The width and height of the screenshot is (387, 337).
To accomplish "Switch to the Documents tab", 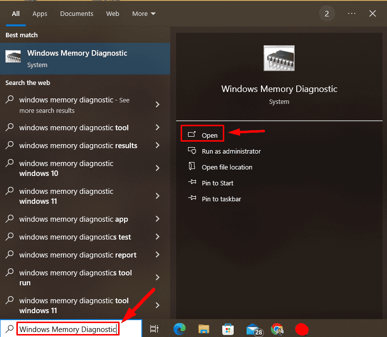I will coord(76,13).
